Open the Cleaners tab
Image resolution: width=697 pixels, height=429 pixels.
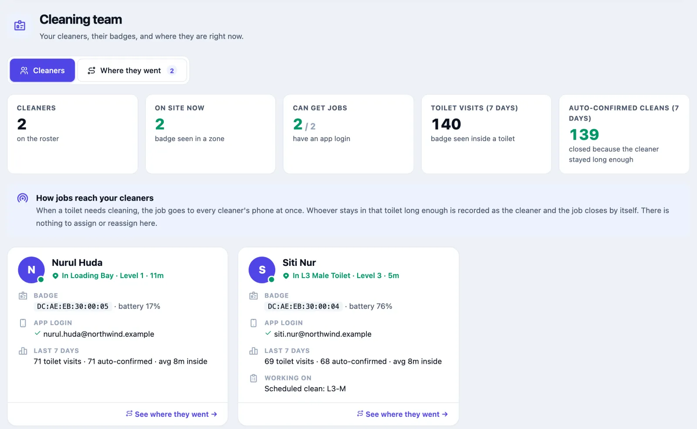(42, 70)
